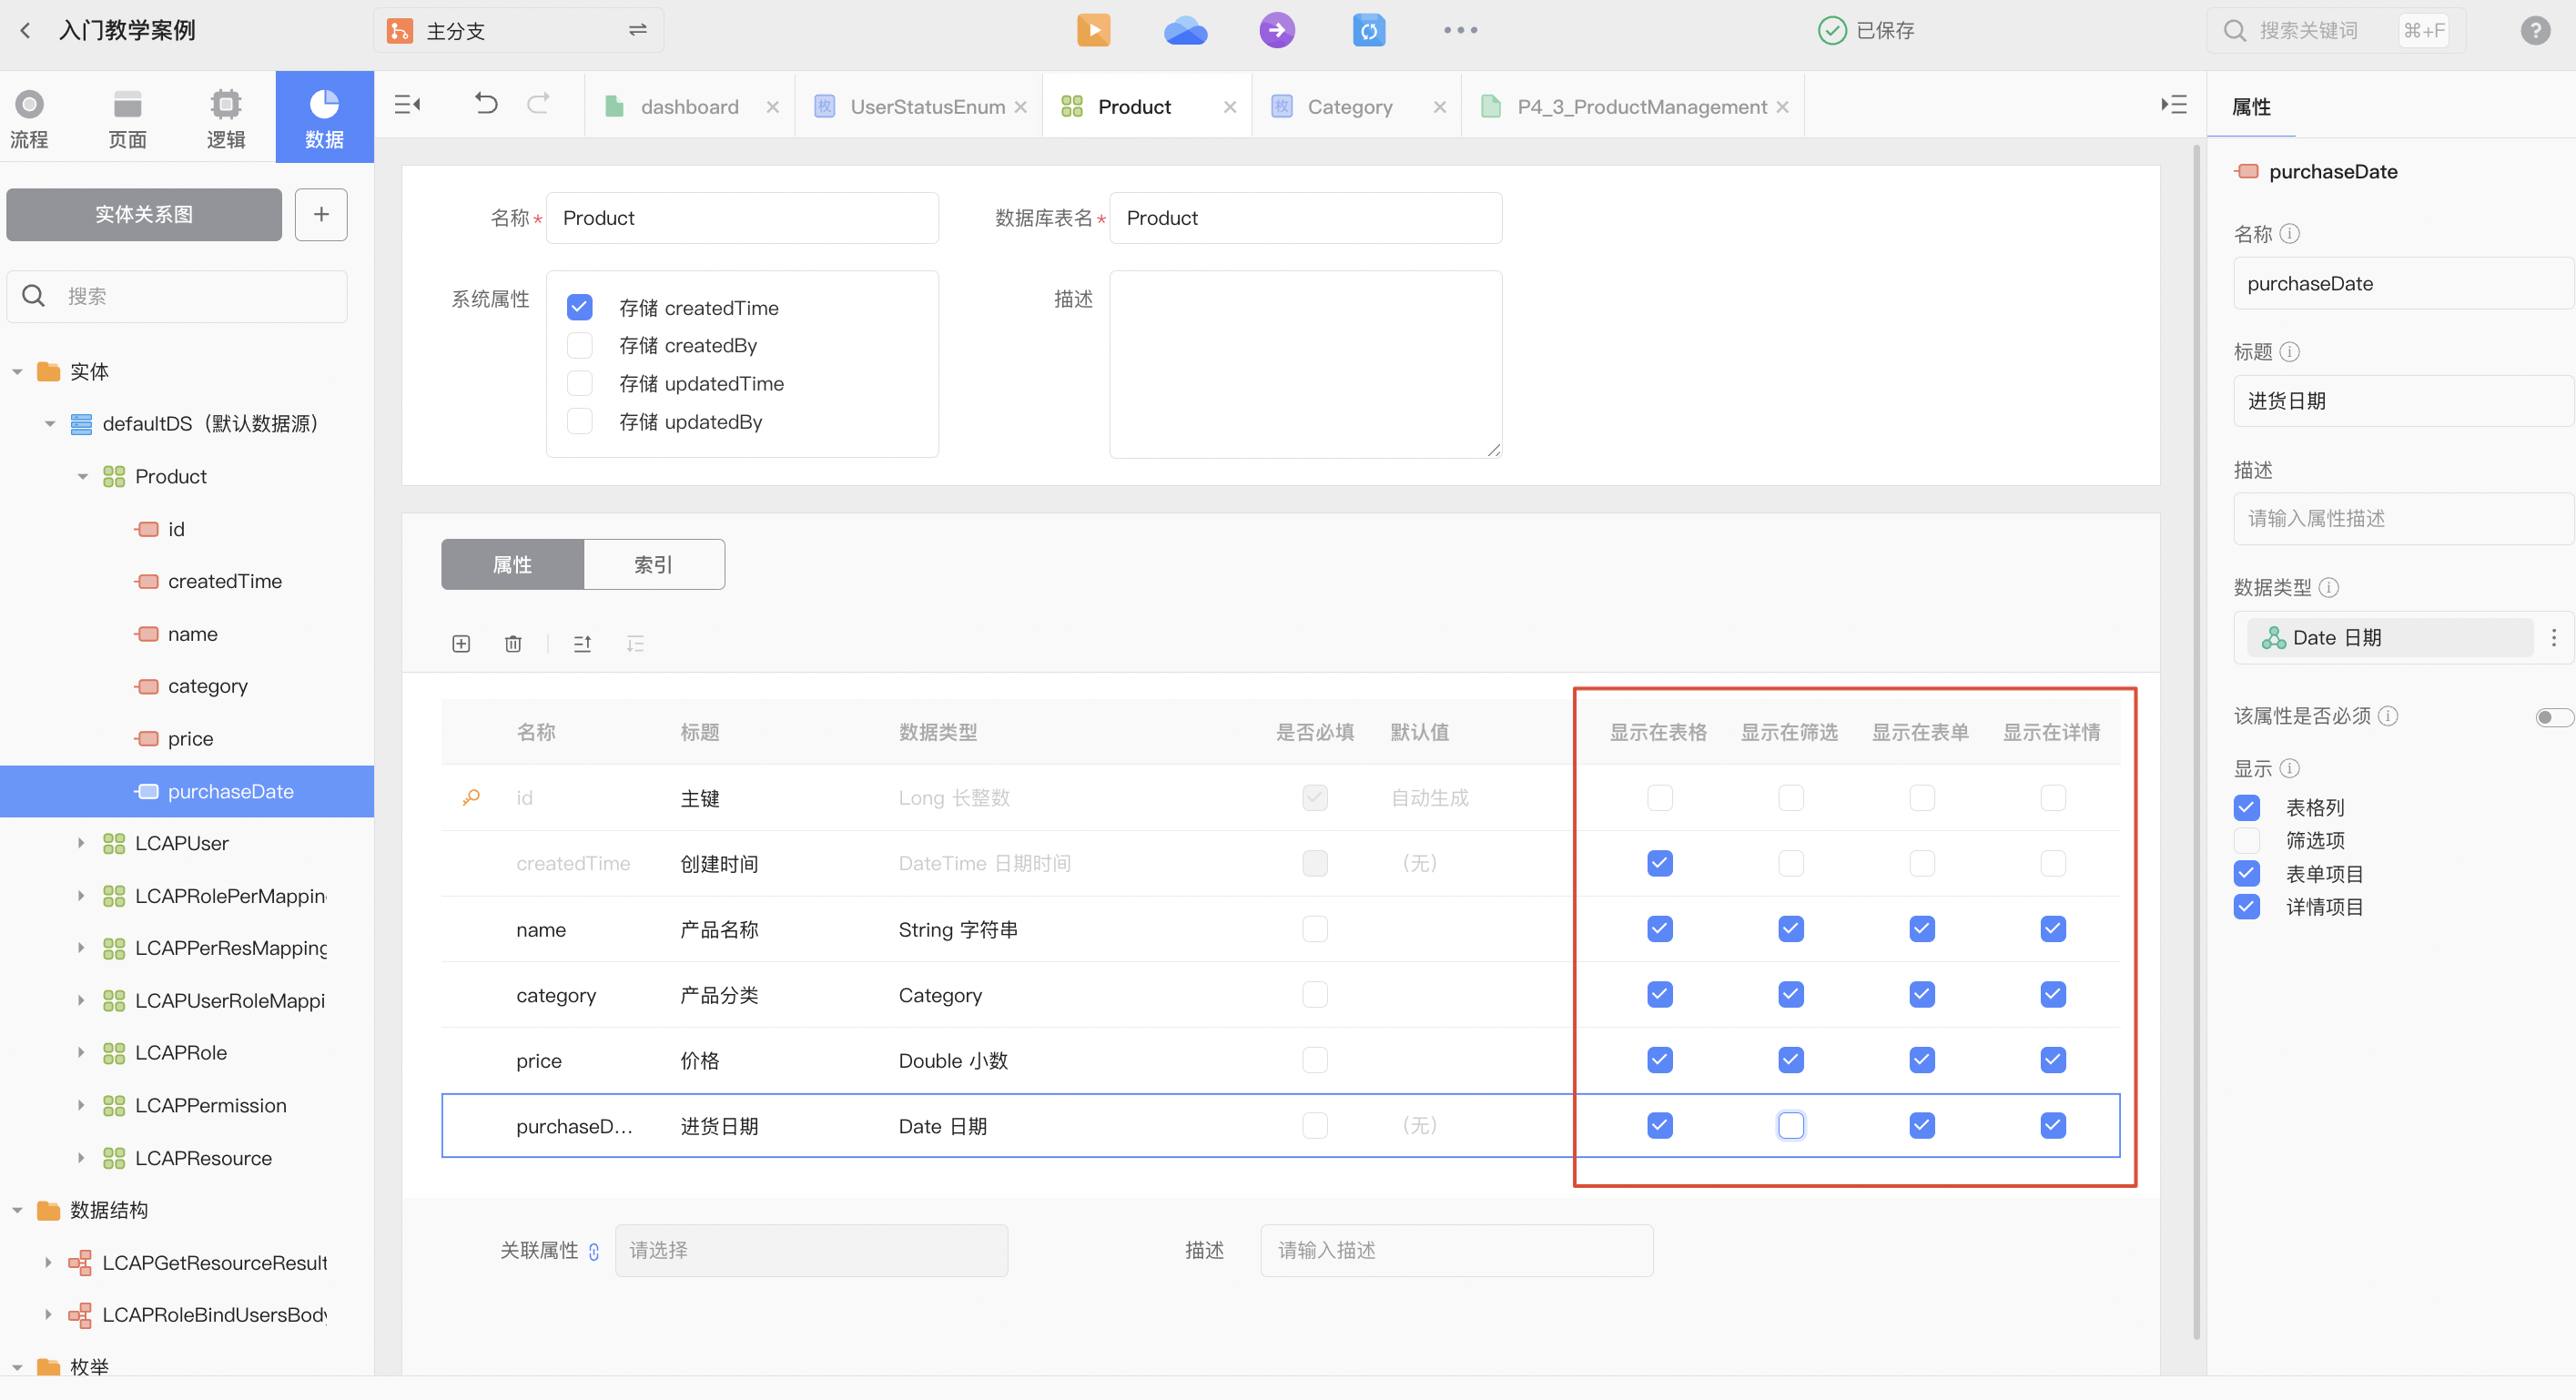Enable the 筛选项 display checkbox
This screenshot has width=2576, height=1400.
click(2246, 840)
